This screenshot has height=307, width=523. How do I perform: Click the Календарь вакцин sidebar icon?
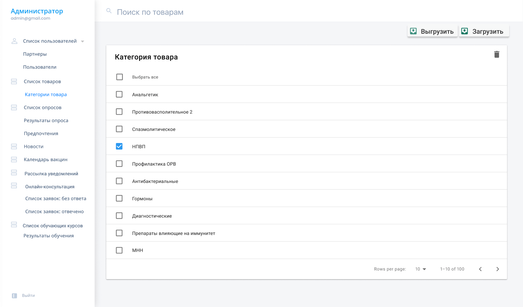tap(14, 159)
